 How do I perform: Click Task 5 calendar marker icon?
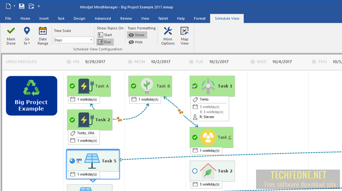point(79,161)
